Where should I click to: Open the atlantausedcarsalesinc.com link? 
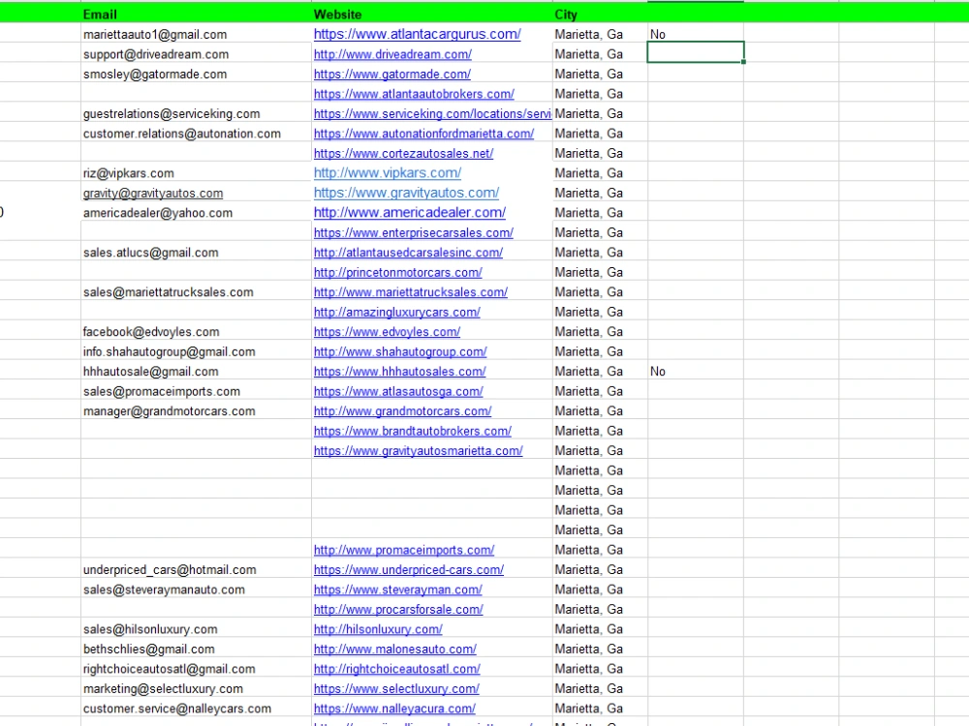(x=408, y=253)
